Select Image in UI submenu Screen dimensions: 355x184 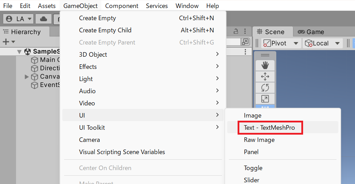tap(283, 115)
